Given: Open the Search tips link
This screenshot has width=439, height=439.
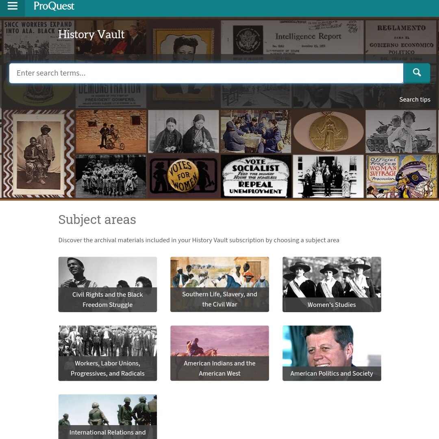Looking at the screenshot, I should [x=415, y=100].
